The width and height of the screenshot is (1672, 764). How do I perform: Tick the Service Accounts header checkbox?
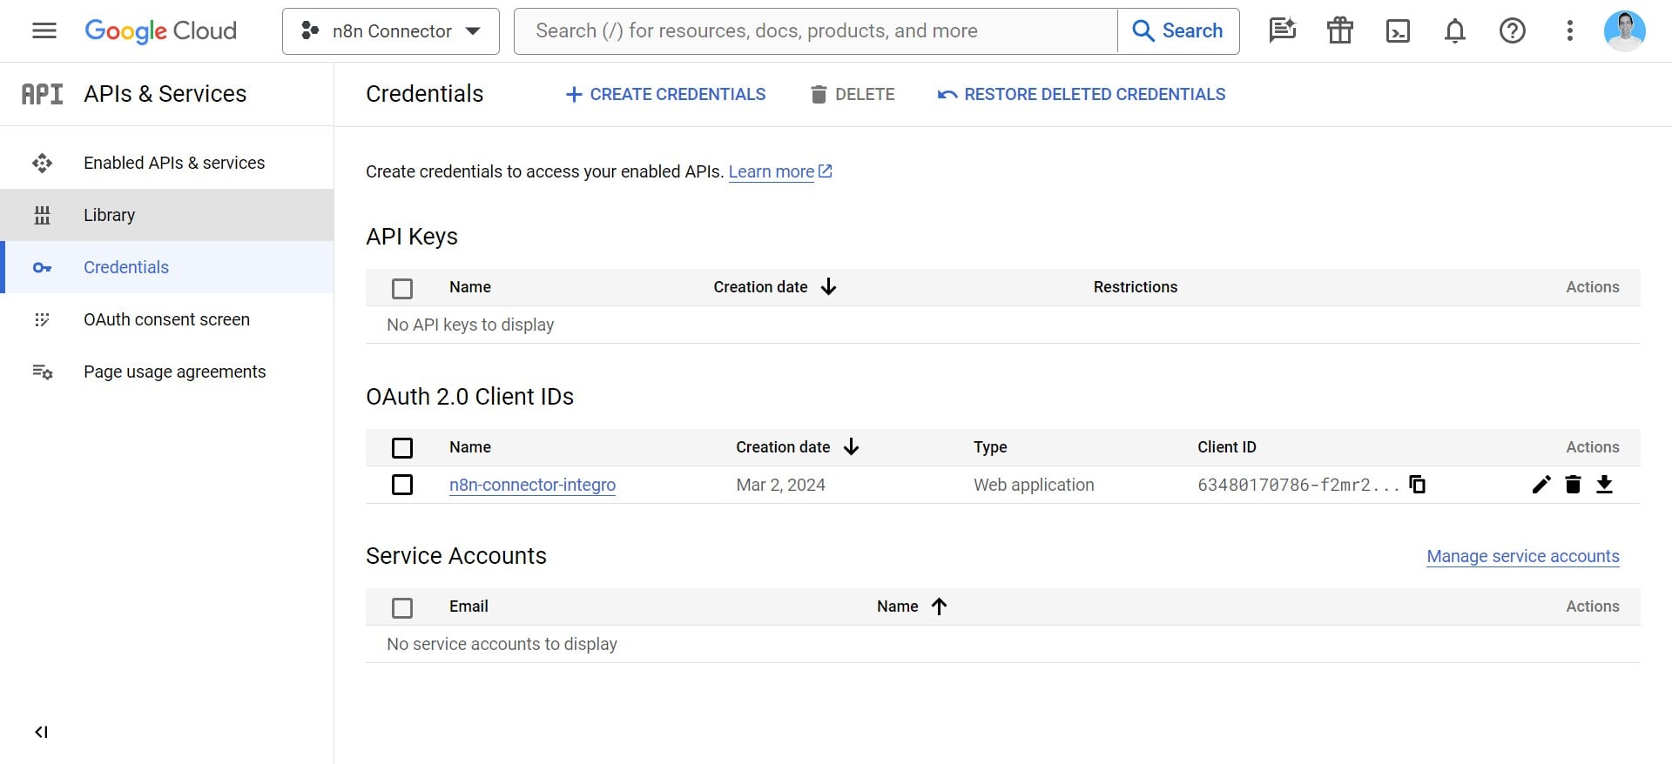coord(402,607)
